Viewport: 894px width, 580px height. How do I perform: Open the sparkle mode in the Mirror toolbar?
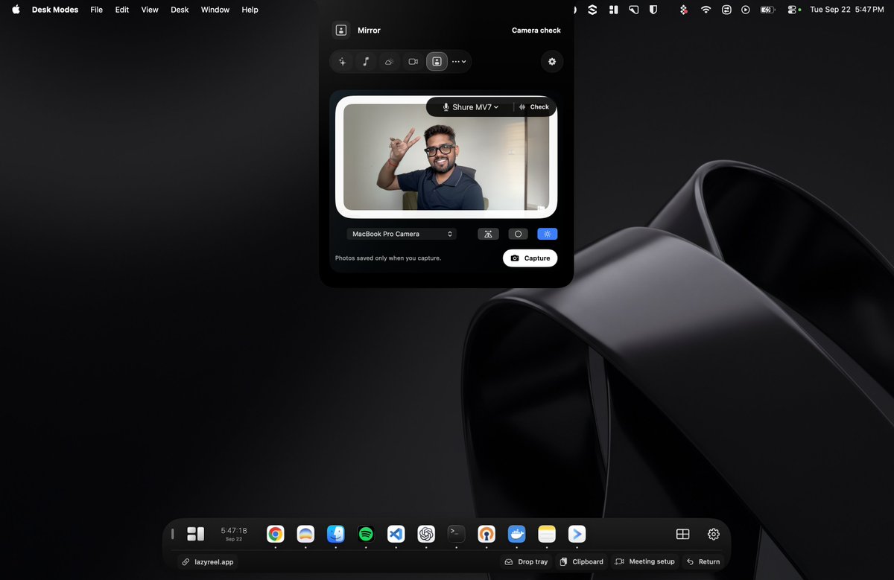pos(342,62)
